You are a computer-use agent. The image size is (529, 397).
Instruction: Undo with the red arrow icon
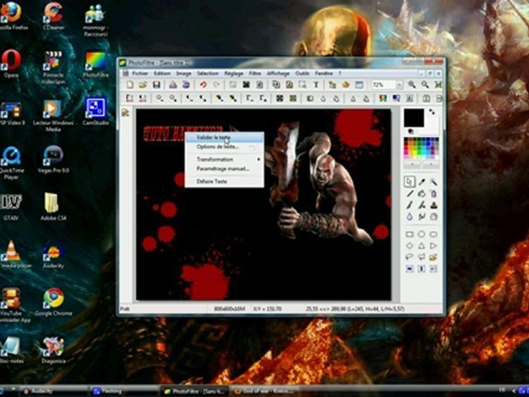pos(203,85)
